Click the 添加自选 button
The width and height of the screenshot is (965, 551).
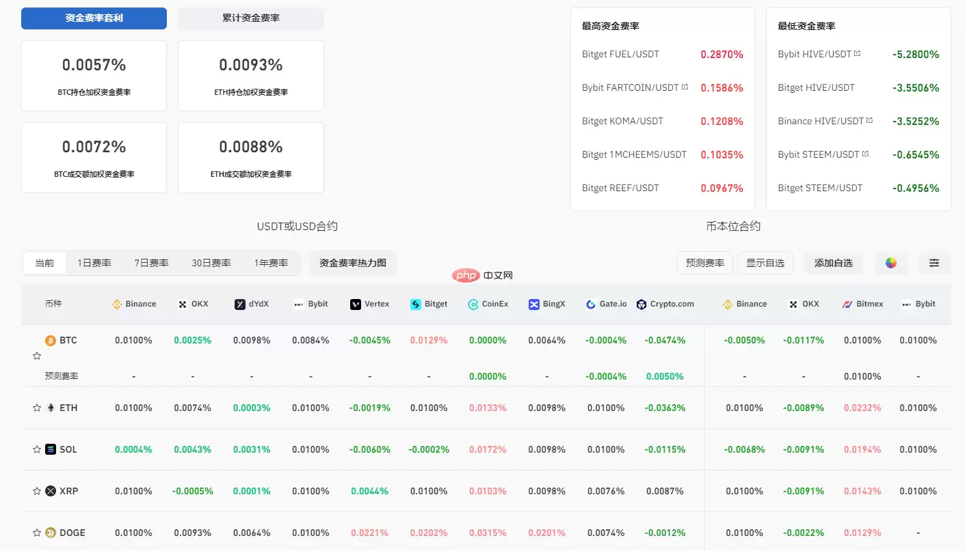(833, 263)
